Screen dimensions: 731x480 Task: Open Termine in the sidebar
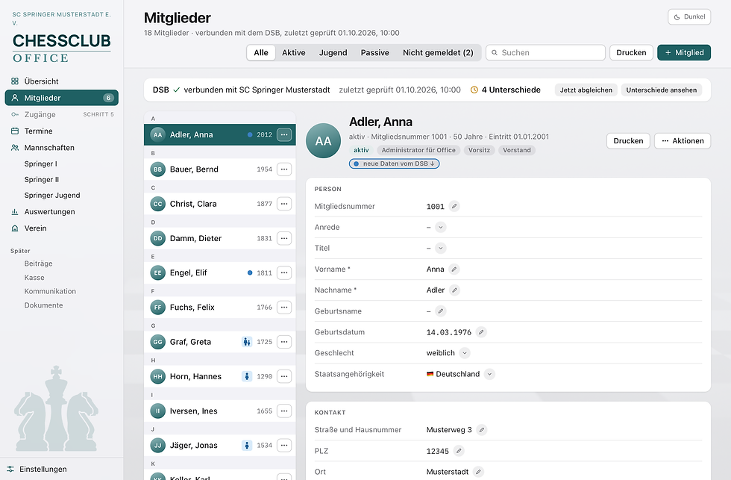tap(61, 131)
